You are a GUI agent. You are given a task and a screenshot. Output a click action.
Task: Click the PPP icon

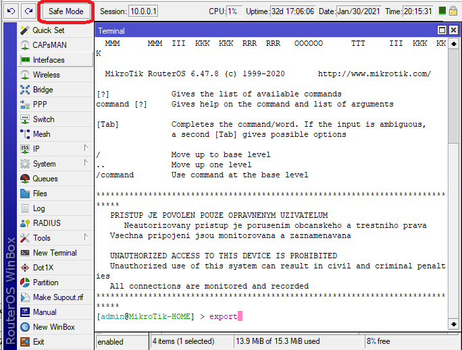click(x=25, y=105)
